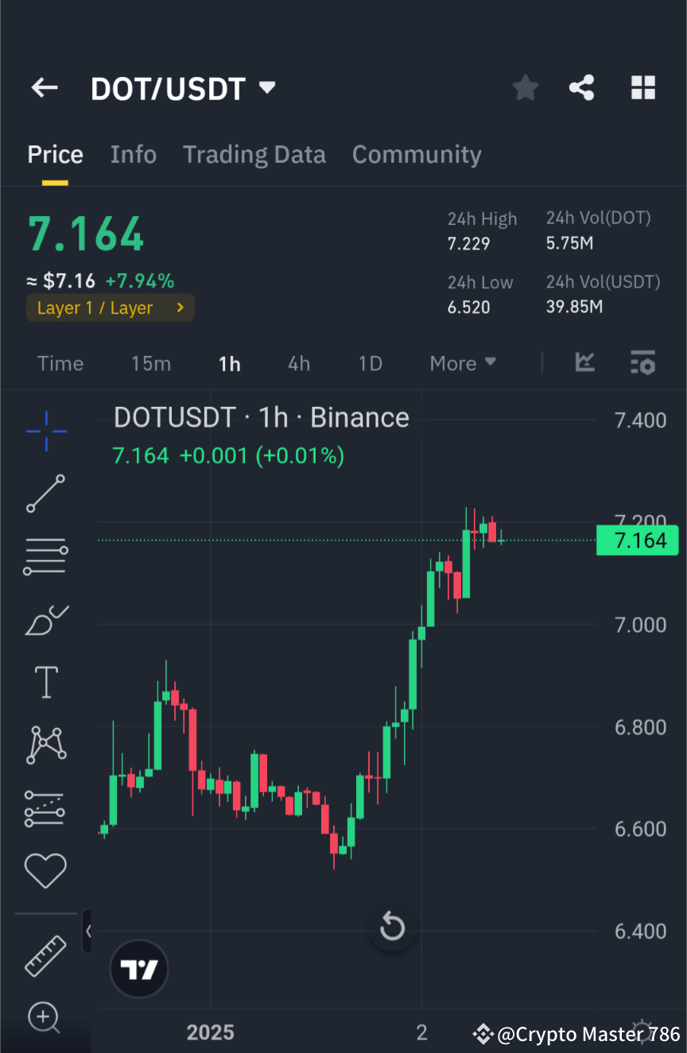
Task: Collapse the drawing toolbar with the chevron
Action: (x=90, y=931)
